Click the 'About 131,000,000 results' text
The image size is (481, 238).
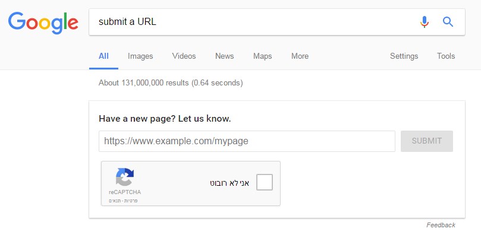[171, 83]
